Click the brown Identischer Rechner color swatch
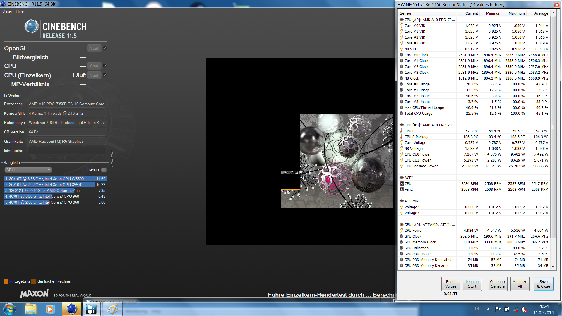Viewport: 562px width, 316px height. [x=33, y=281]
